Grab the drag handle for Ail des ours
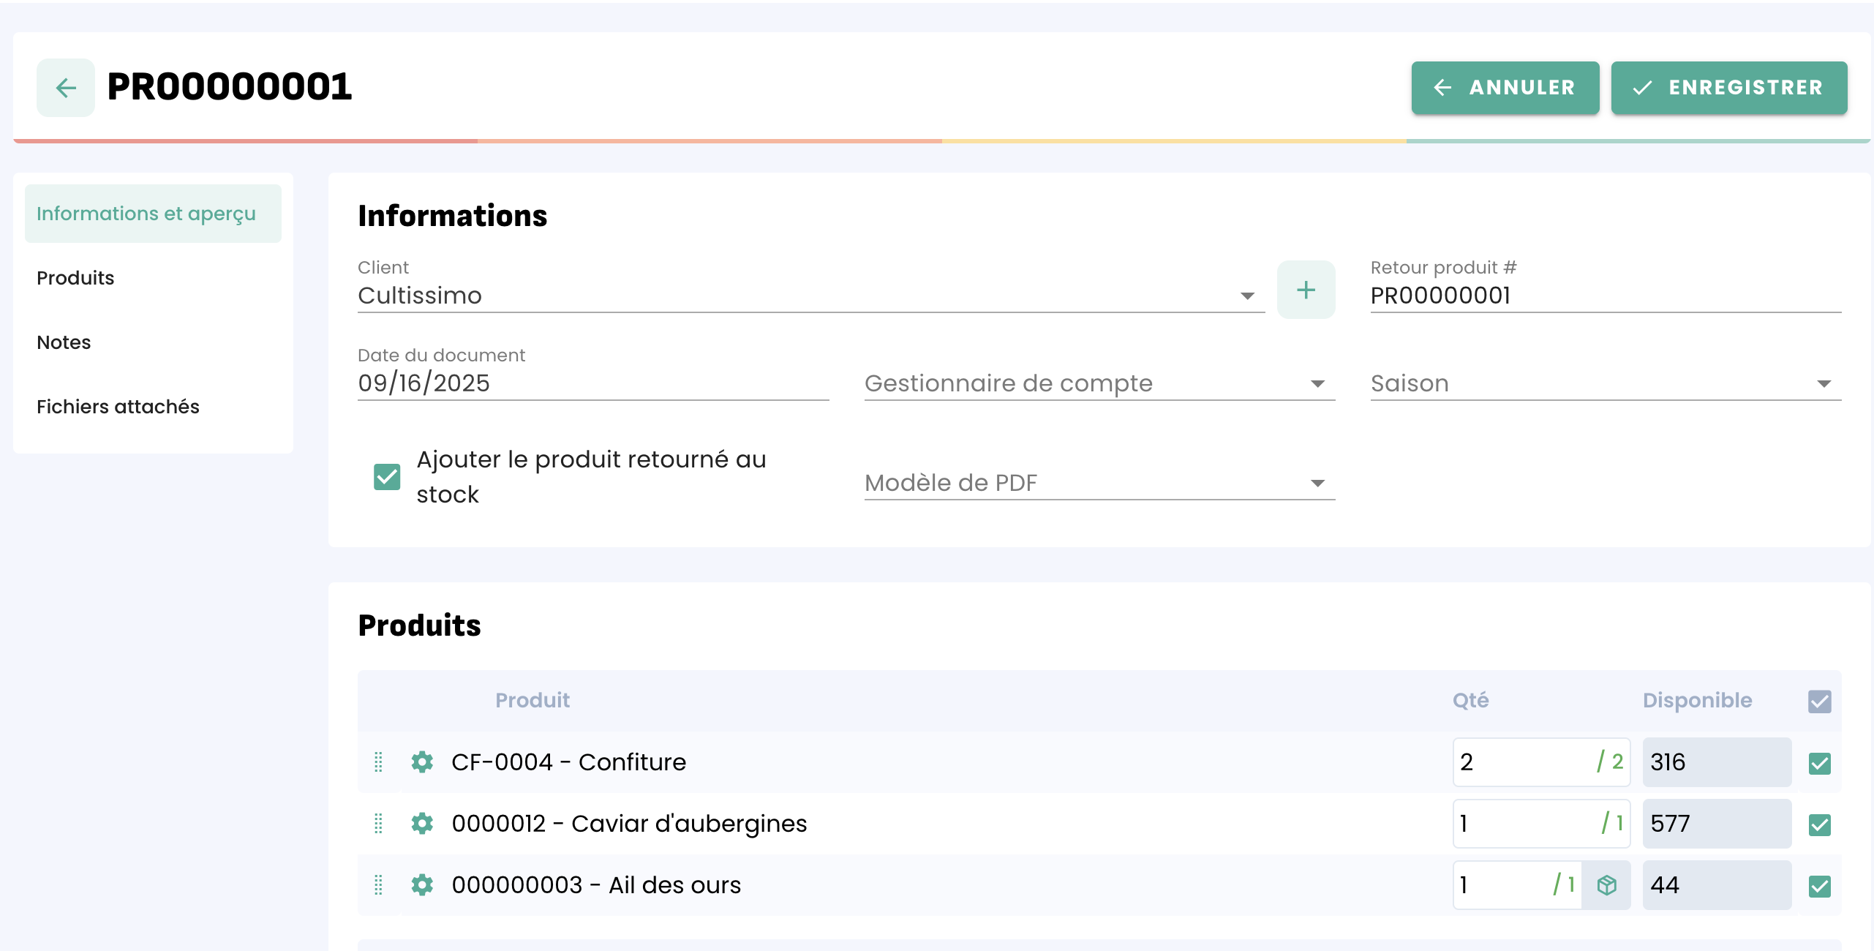This screenshot has height=951, width=1874. pos(378,885)
